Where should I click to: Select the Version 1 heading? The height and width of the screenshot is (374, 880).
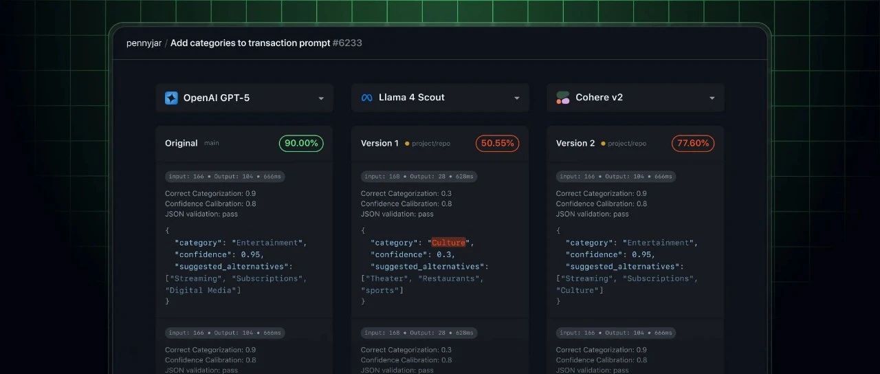379,143
